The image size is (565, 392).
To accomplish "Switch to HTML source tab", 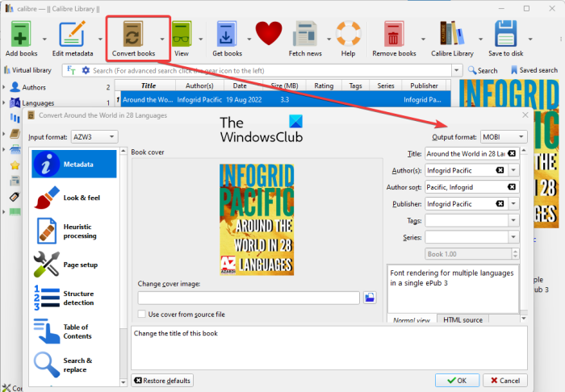I will click(x=462, y=319).
